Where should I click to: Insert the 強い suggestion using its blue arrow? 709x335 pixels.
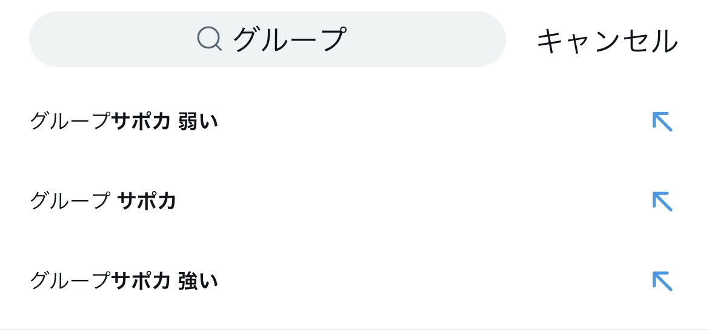[x=662, y=281]
